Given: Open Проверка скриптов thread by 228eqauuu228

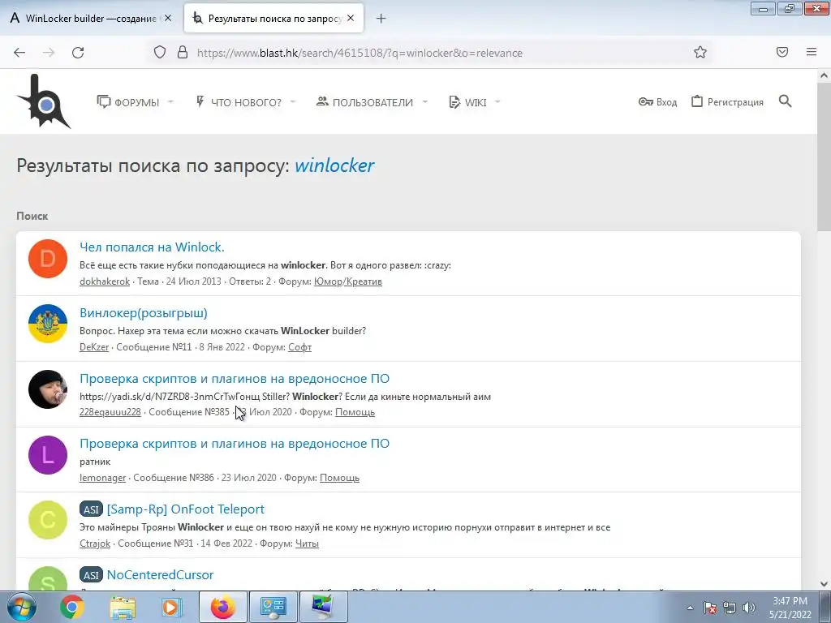Looking at the screenshot, I should [235, 378].
